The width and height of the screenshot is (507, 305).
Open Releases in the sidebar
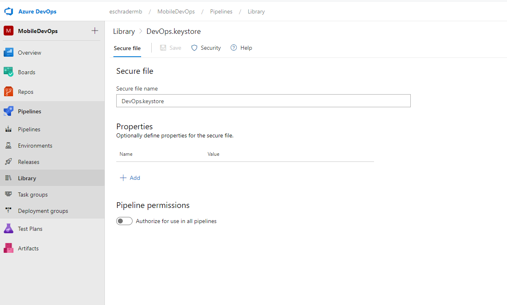(52, 162)
